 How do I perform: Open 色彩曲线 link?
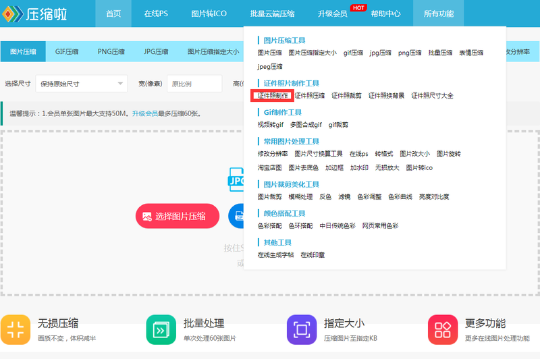coord(400,196)
